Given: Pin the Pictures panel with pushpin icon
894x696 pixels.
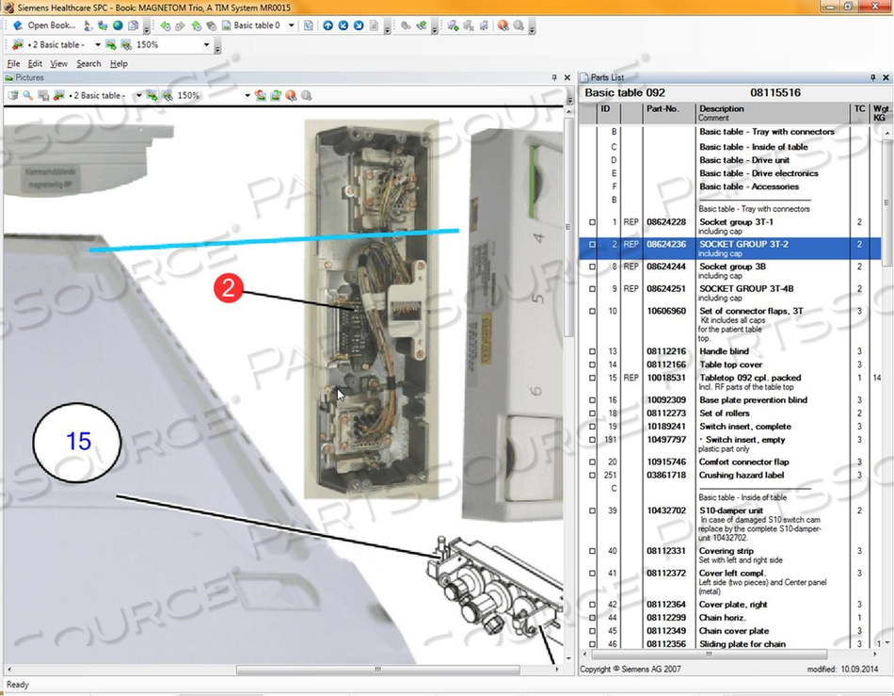Looking at the screenshot, I should [554, 77].
